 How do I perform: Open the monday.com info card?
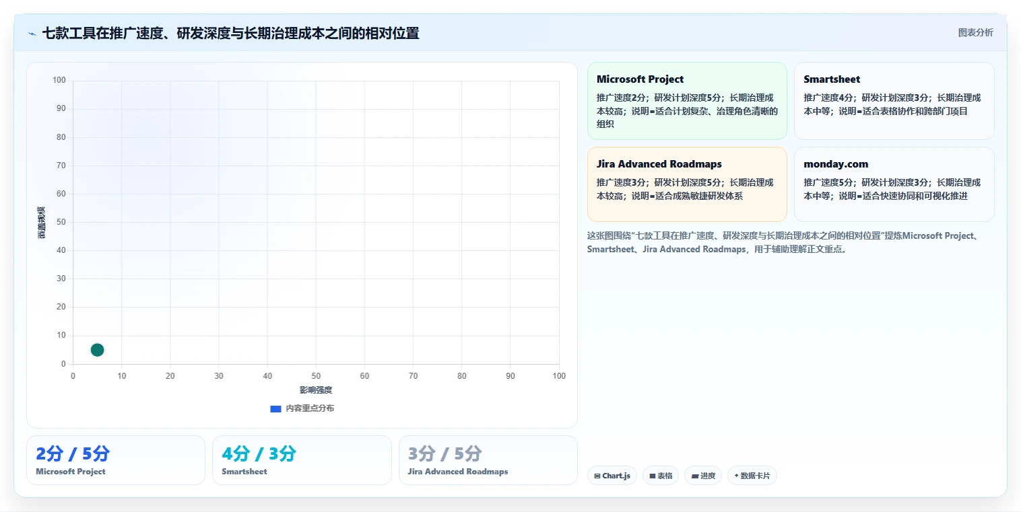pyautogui.click(x=894, y=184)
